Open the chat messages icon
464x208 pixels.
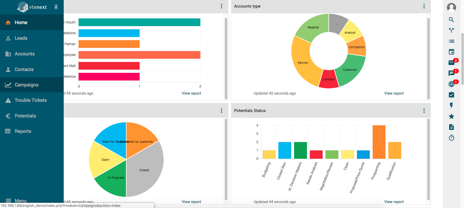451,73
